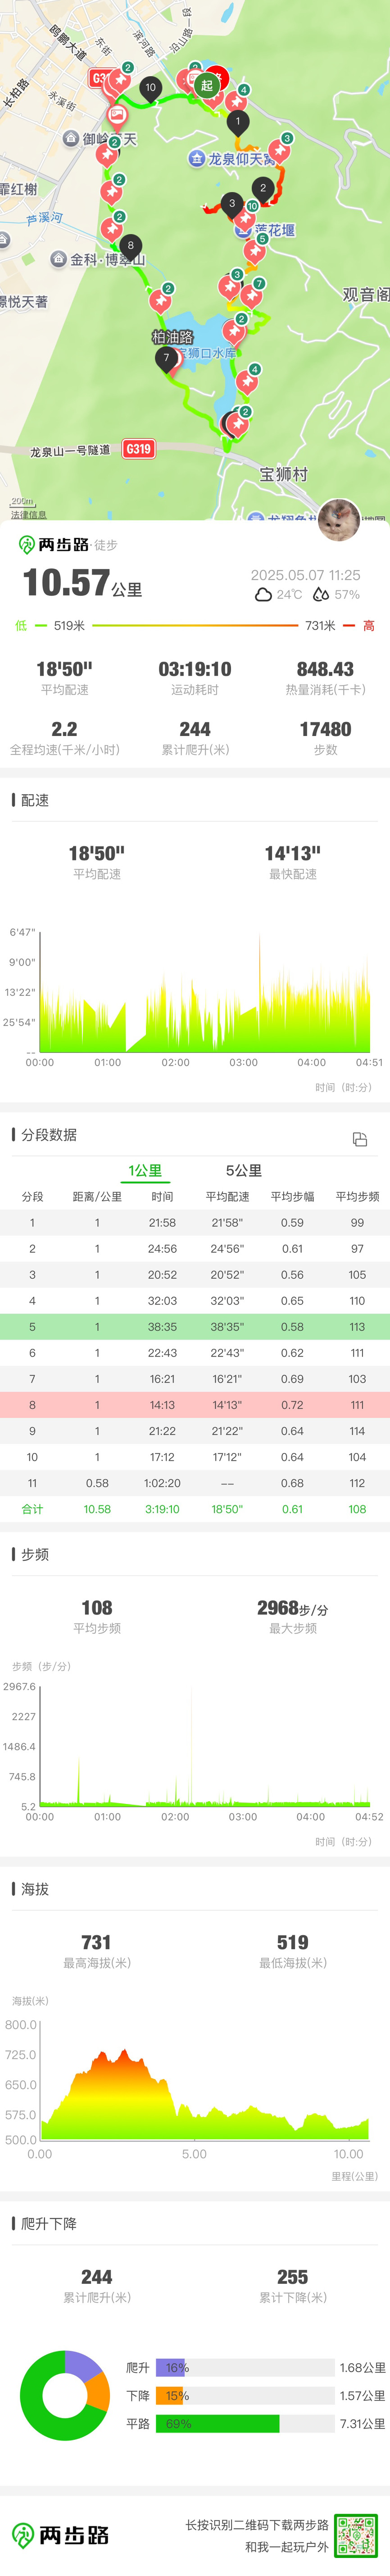Select the black kilometer 1 marker
Image resolution: width=390 pixels, height=2576 pixels.
click(237, 122)
